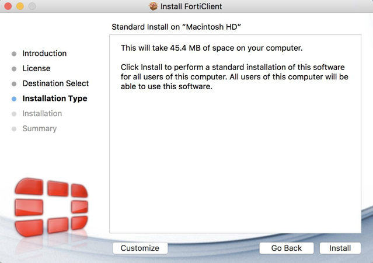This screenshot has width=373, height=263.
Task: Click the red FortiClient shield logo
Action: [51, 206]
